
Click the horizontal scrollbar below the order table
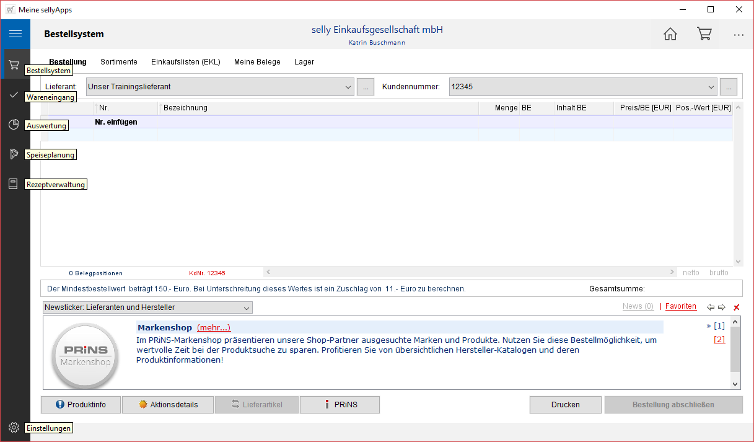tap(470, 272)
